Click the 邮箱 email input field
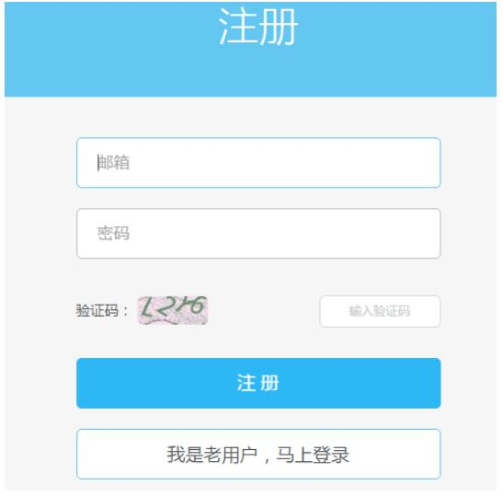Screen dimensions: 503x496 258,163
